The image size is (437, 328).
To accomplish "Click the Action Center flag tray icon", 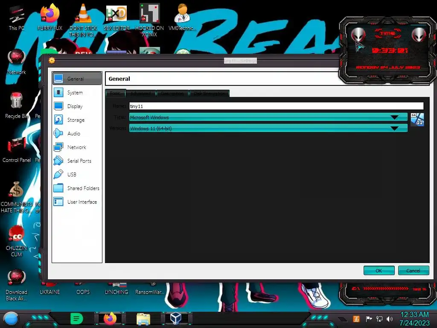I will [369, 319].
